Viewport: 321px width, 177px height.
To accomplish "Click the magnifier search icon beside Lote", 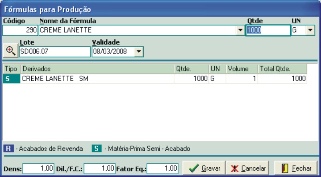I will point(10,51).
